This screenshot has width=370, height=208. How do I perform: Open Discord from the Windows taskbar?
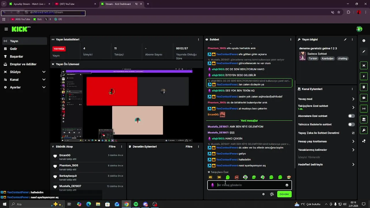pos(145,204)
